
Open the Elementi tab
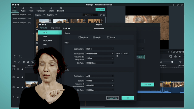tap(61, 9)
